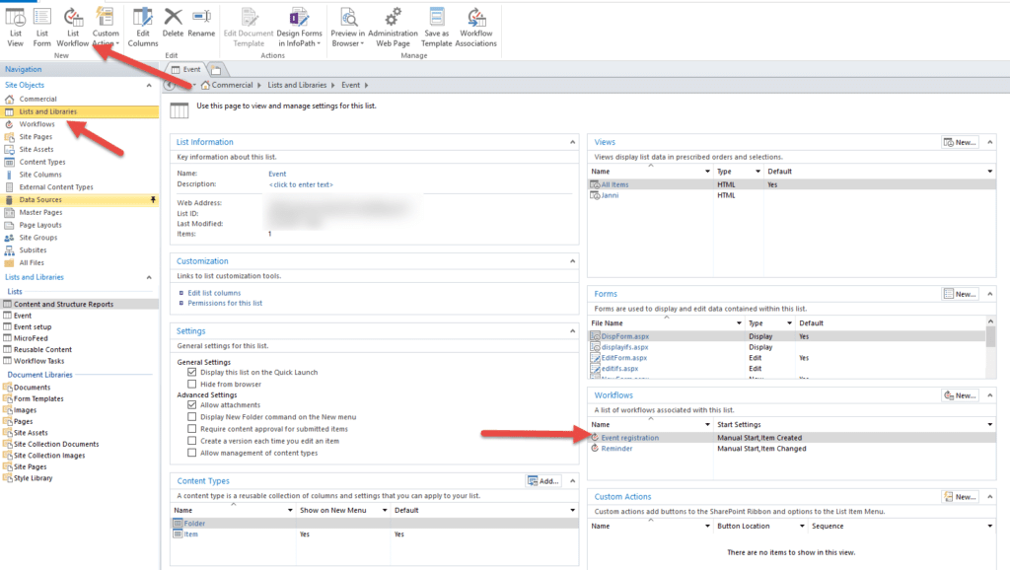
Task: Open Permissions for this list link
Action: (225, 304)
